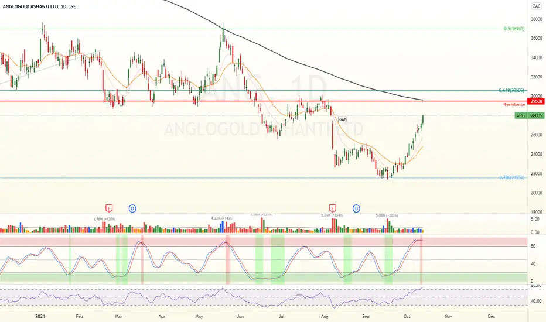Click the 2021 label on time axis
Screen dimensions: 546x322
coord(40,316)
